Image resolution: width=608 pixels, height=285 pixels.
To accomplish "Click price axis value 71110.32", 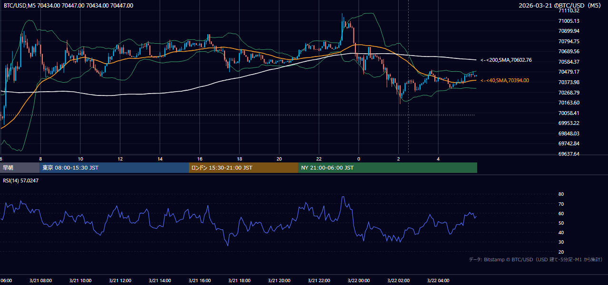I will coord(569,10).
